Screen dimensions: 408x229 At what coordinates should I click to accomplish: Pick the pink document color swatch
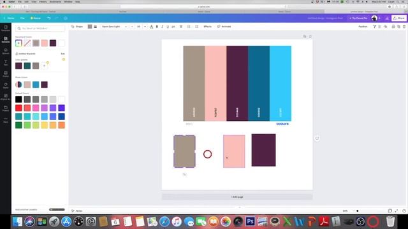44,43
